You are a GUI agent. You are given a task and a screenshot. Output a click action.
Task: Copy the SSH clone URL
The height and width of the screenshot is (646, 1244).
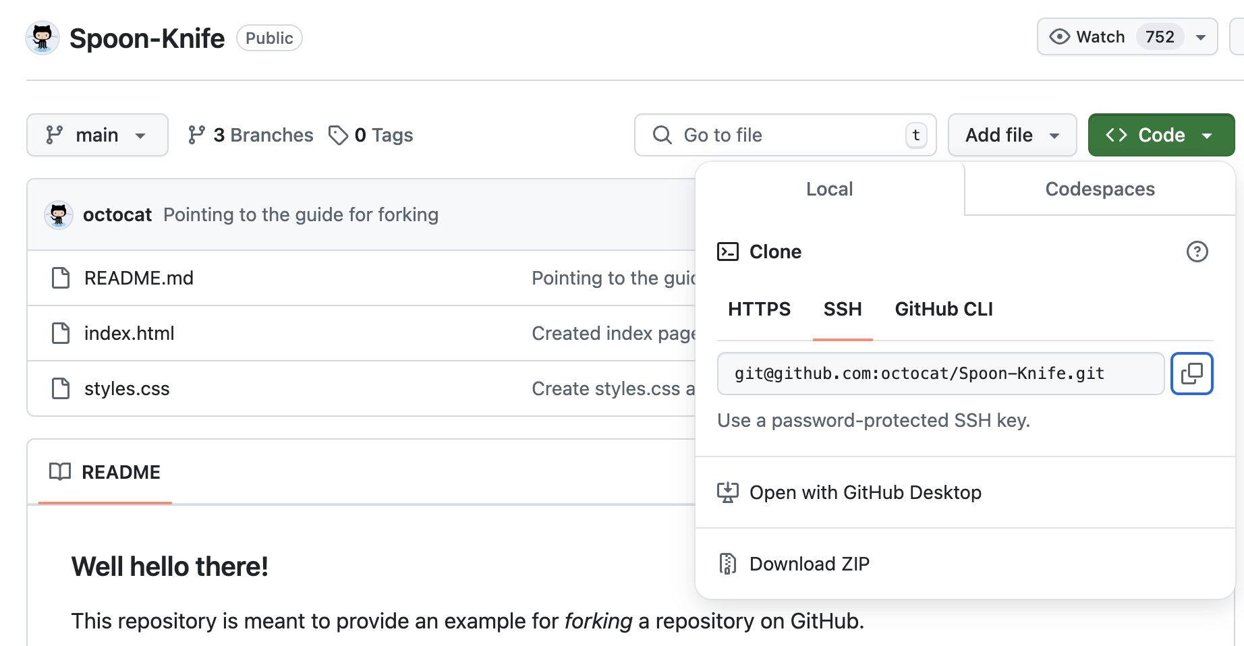pyautogui.click(x=1192, y=374)
